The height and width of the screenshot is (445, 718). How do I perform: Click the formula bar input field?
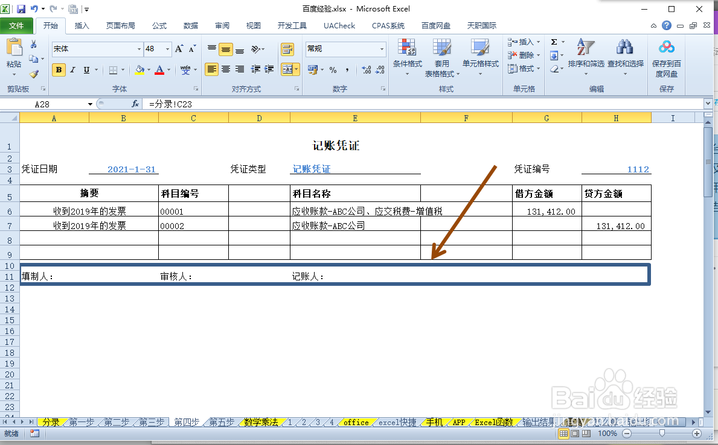click(423, 104)
